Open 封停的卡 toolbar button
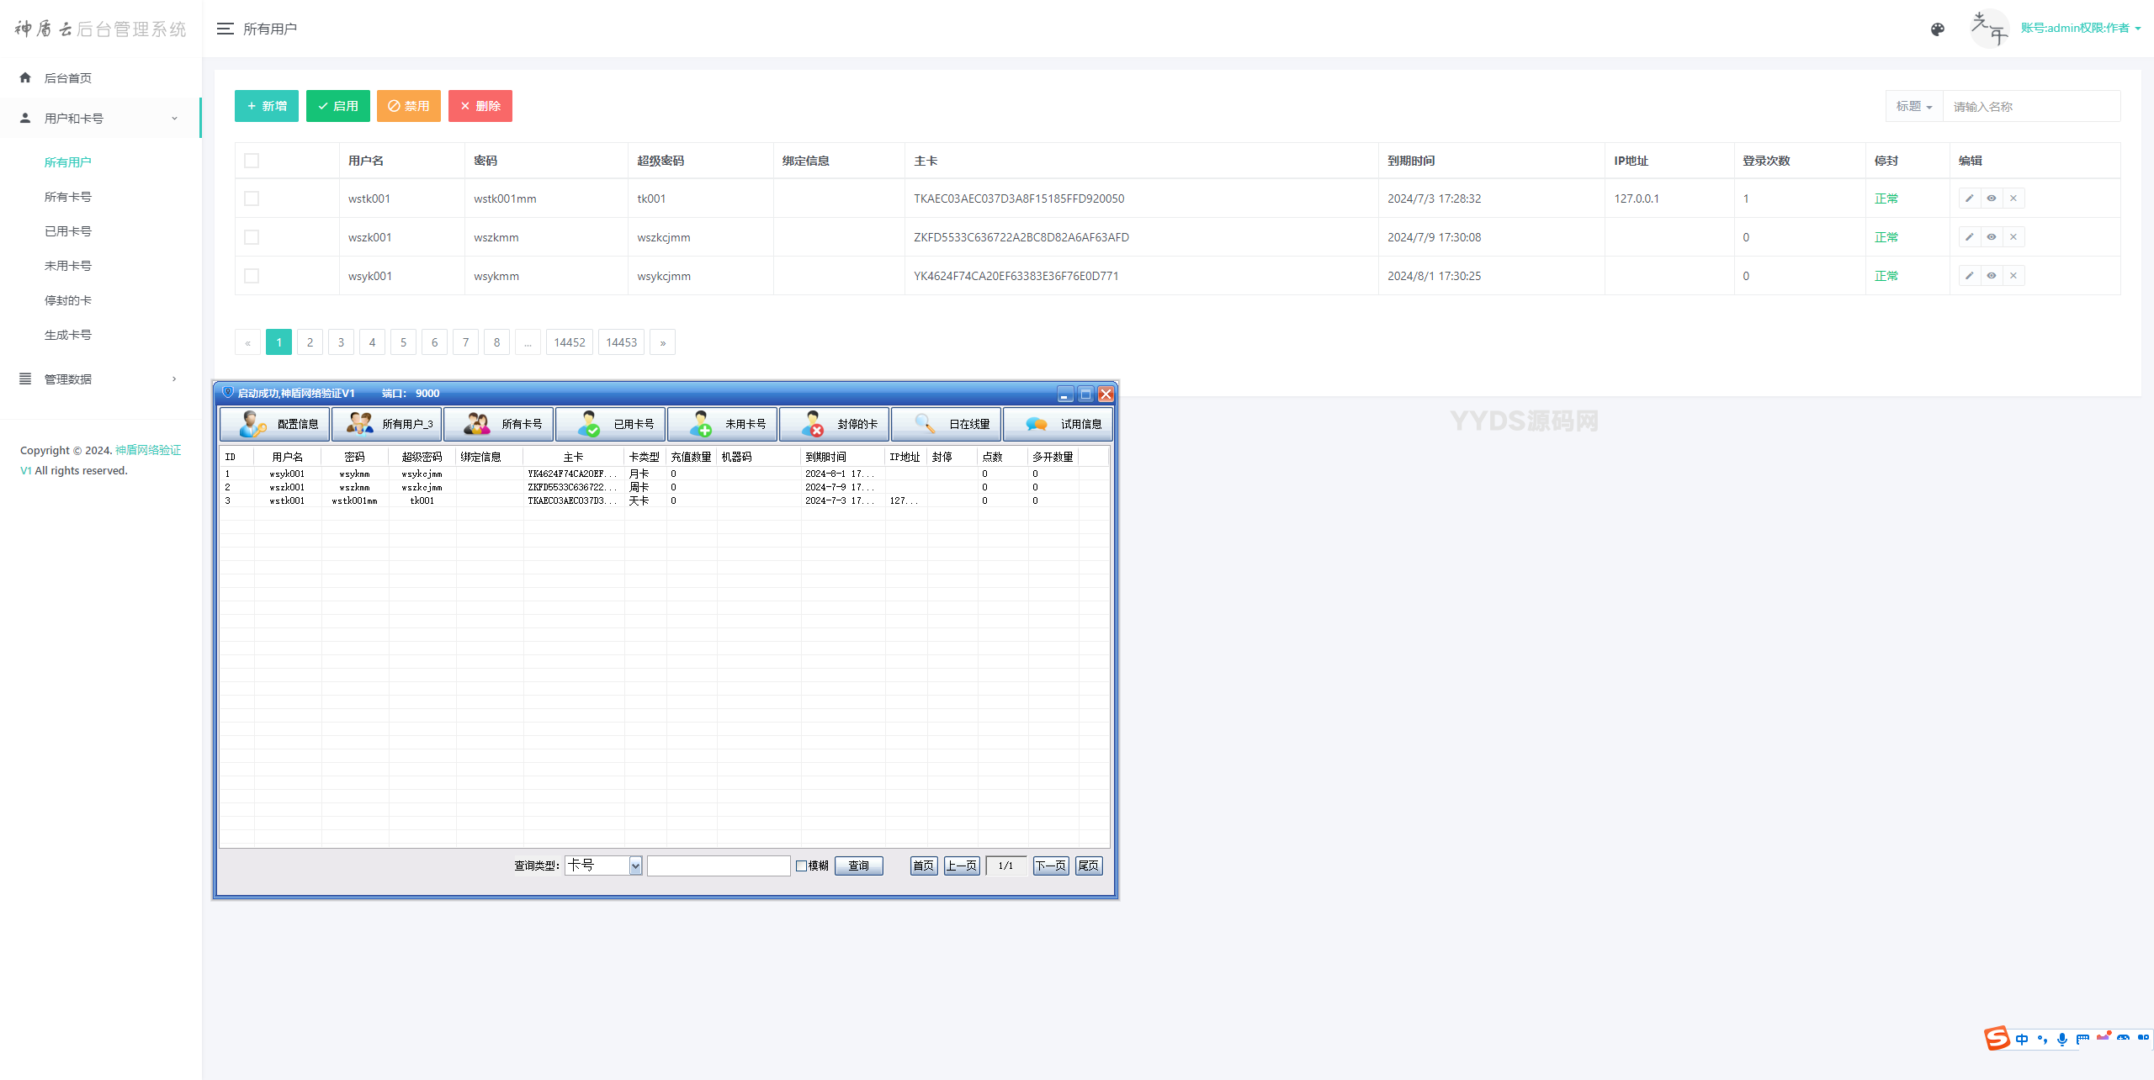The image size is (2154, 1080). tap(835, 424)
